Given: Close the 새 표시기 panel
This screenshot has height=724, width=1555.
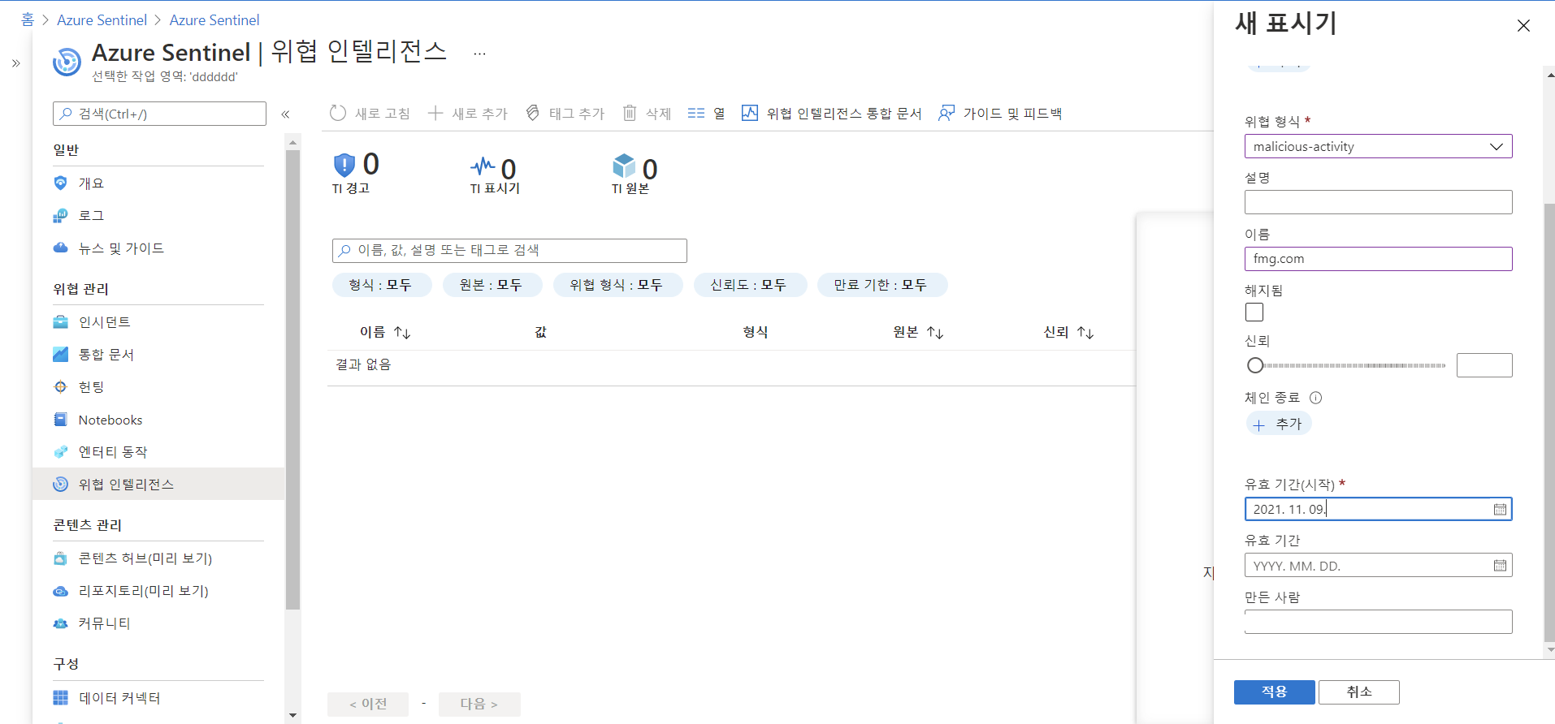Looking at the screenshot, I should (x=1523, y=26).
